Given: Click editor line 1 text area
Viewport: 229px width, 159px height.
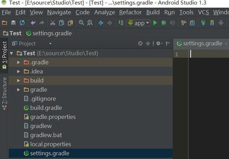Looking at the screenshot, I should point(209,54).
